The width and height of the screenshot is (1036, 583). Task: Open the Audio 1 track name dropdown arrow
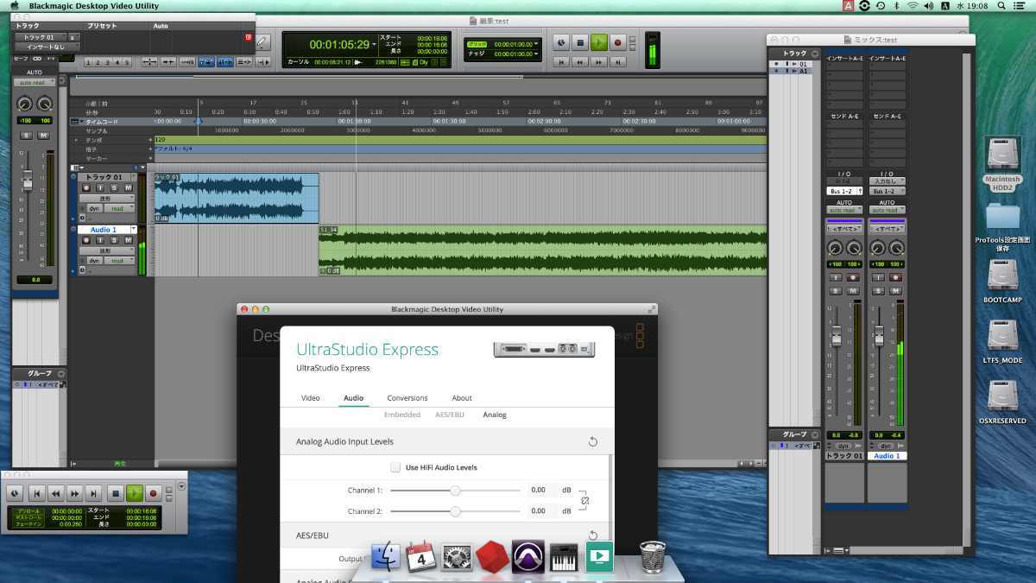[x=133, y=230]
